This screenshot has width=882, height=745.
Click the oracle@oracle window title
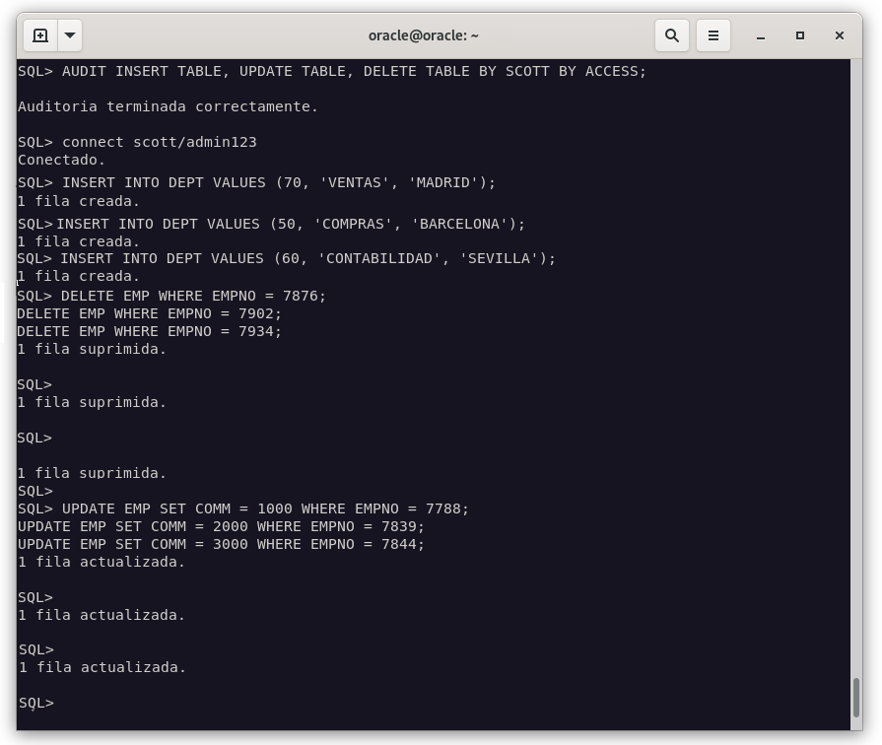click(423, 35)
